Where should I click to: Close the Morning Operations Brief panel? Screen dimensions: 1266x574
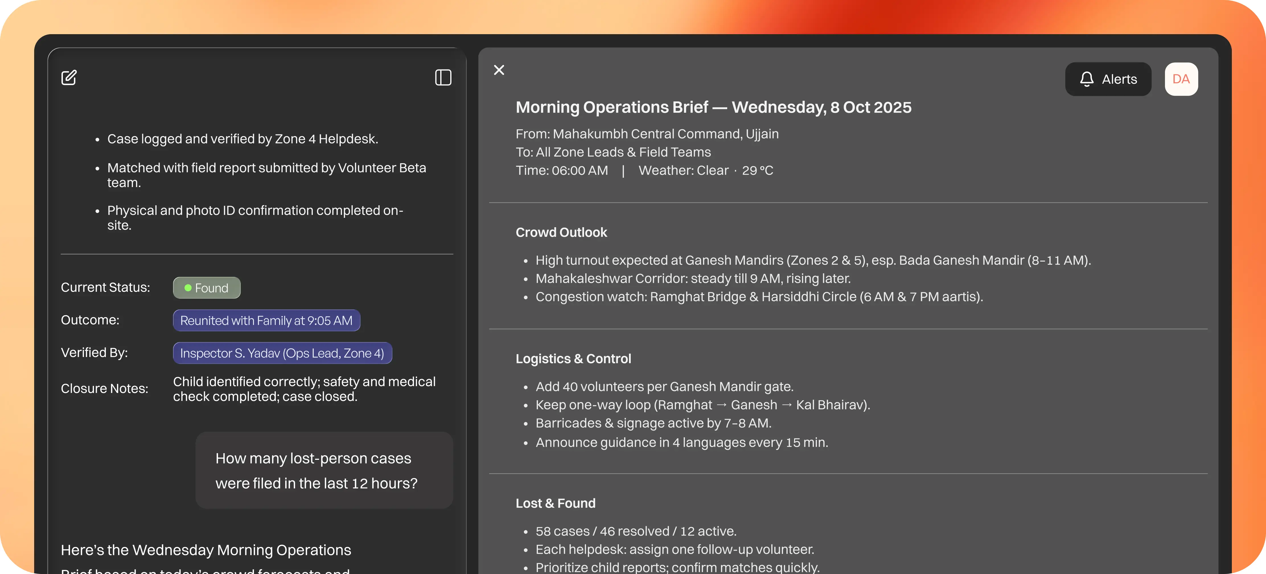[x=499, y=70]
